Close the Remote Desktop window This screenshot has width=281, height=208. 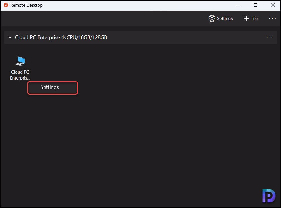[x=272, y=5]
